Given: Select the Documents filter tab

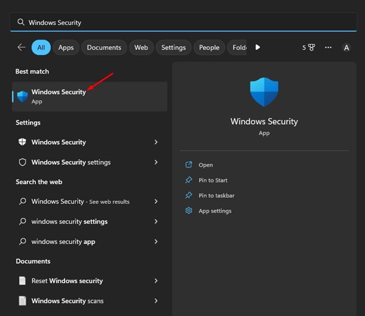Looking at the screenshot, I should pos(104,47).
